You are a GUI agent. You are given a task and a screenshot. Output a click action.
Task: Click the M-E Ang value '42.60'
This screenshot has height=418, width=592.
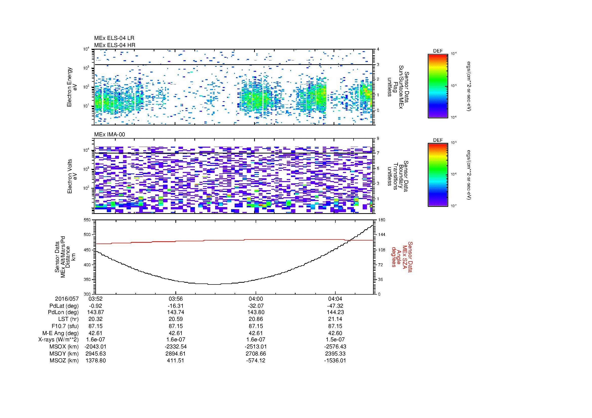(x=335, y=333)
